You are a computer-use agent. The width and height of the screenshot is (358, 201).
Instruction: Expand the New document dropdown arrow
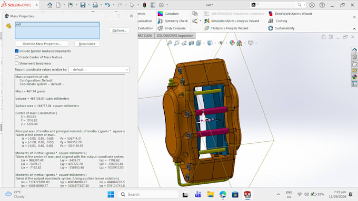pyautogui.click(x=64, y=5)
